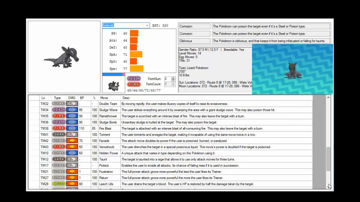Click the Poison type badge under stats
Image resolution: width=360 pixels, height=202 pixels.
click(134, 79)
